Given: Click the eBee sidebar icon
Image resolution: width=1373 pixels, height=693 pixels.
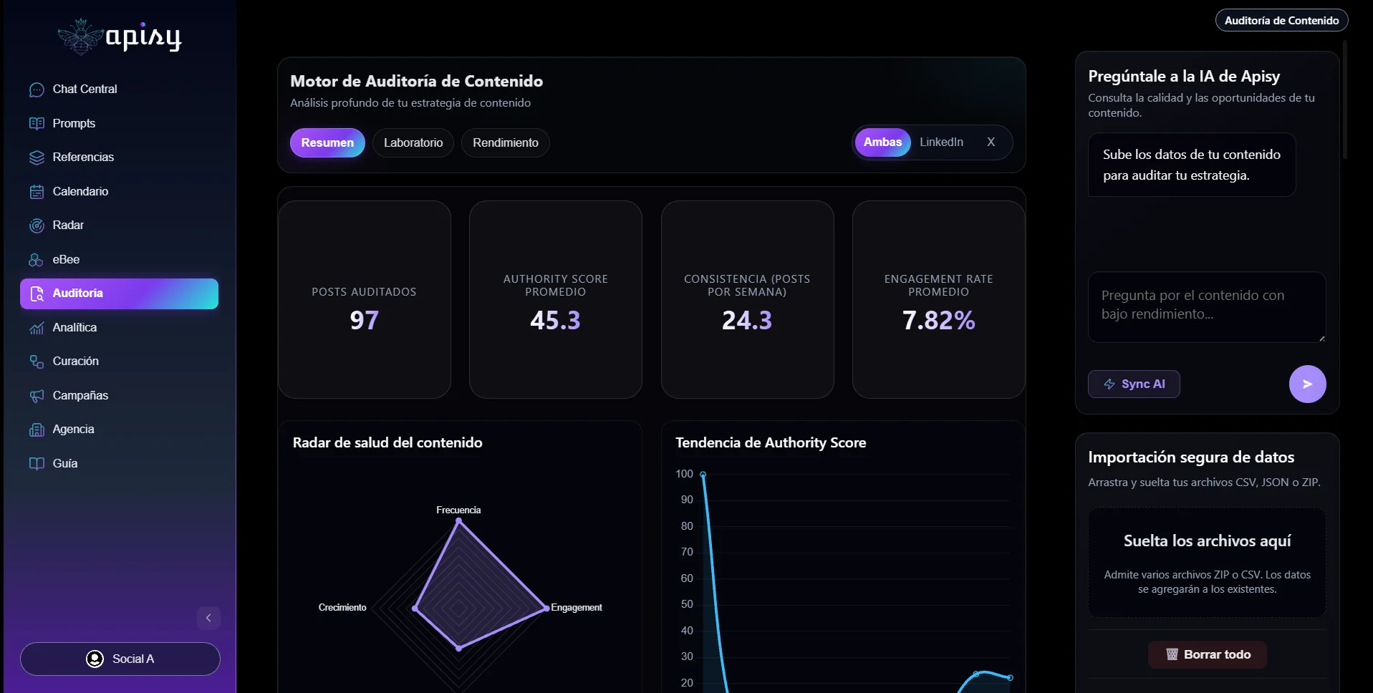Looking at the screenshot, I should click(37, 260).
